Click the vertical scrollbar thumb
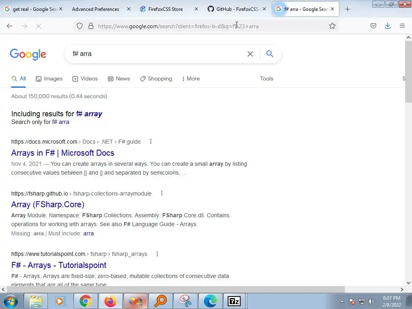 [409, 72]
